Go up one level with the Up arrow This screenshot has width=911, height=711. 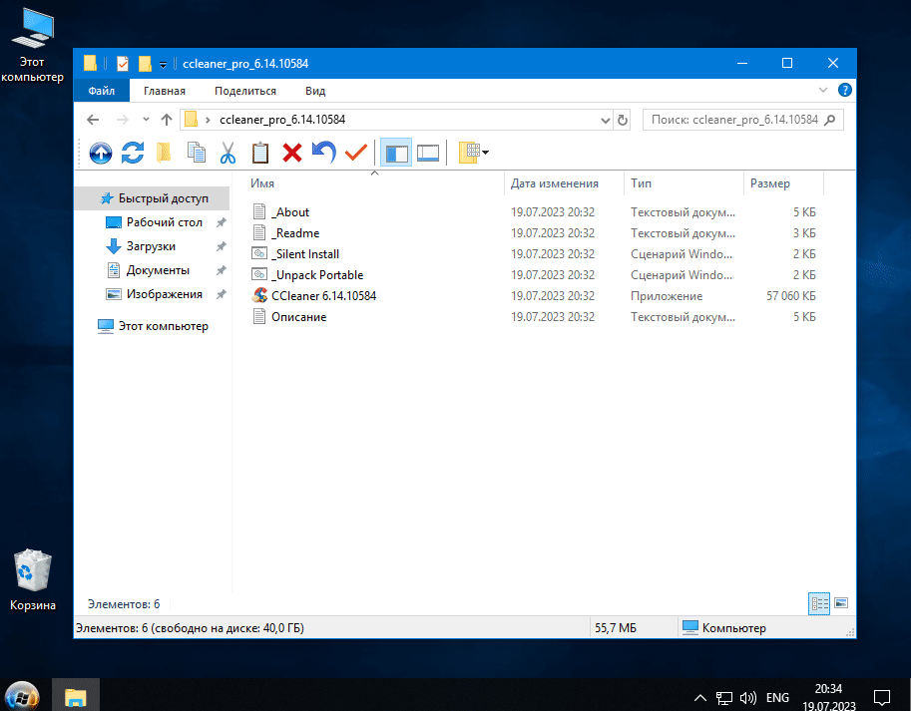coord(167,120)
